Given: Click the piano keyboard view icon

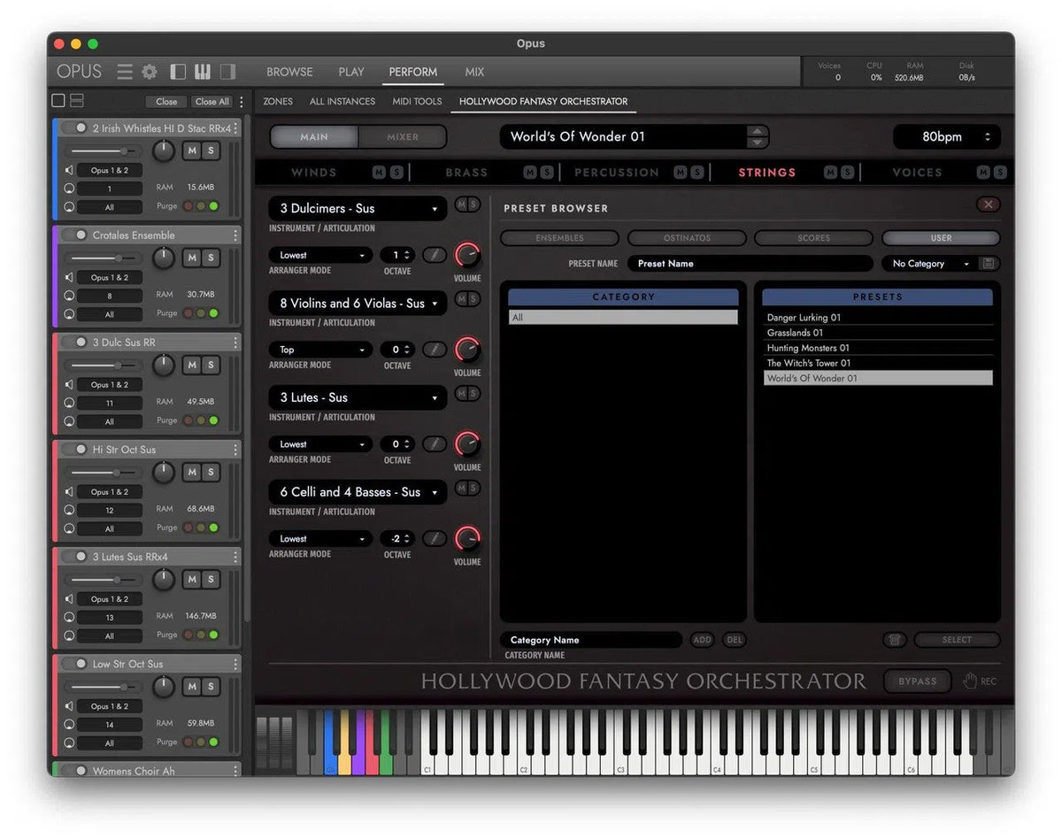Looking at the screenshot, I should coord(203,71).
